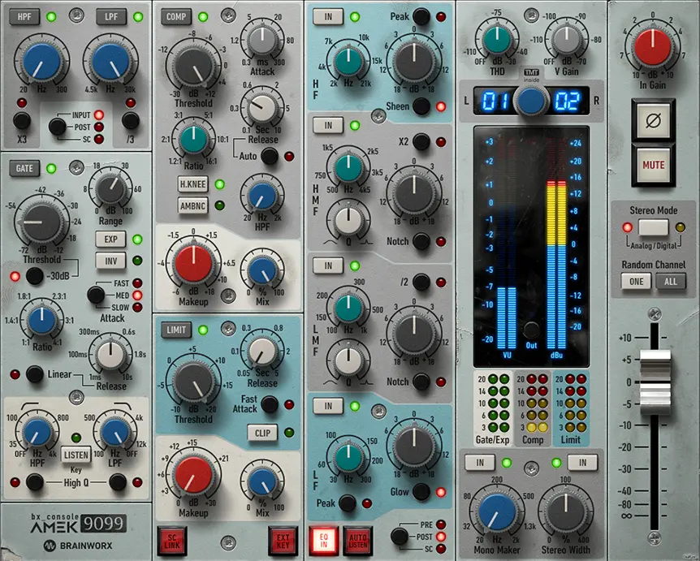The width and height of the screenshot is (700, 561).
Task: Toggle the COMP section button
Action: pos(176,17)
